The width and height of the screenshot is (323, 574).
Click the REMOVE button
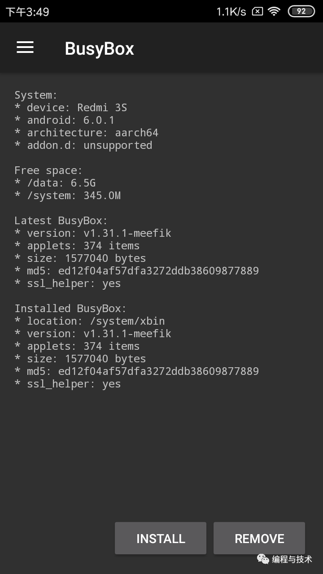(x=259, y=538)
